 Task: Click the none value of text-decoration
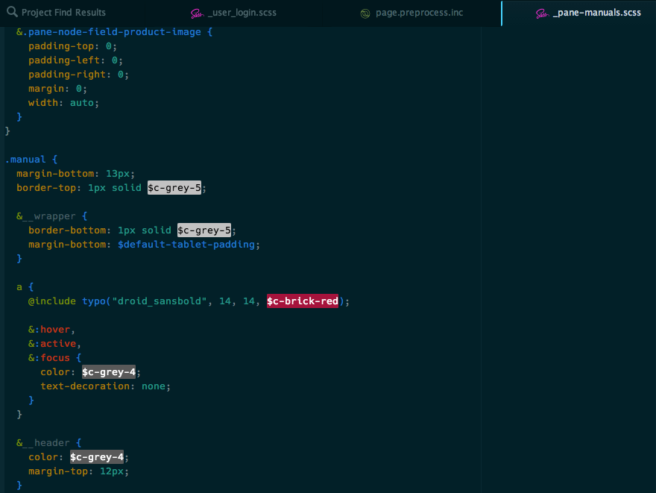coord(153,386)
